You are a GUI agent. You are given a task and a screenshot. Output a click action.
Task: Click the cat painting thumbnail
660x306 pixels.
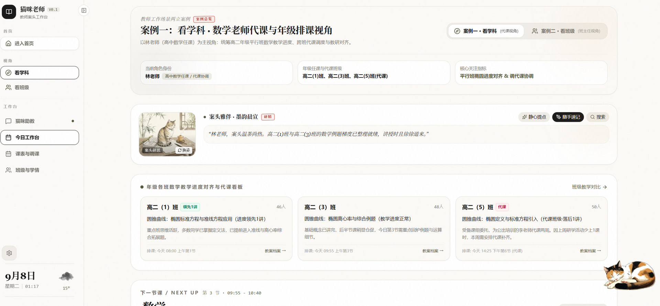(167, 134)
